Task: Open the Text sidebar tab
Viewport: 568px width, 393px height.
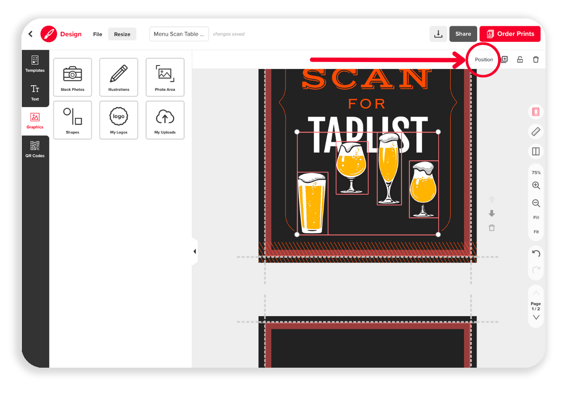Action: pos(35,93)
